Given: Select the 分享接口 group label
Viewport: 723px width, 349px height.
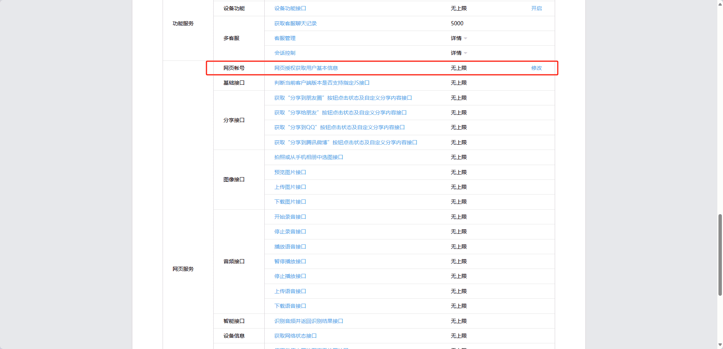Looking at the screenshot, I should click(234, 120).
